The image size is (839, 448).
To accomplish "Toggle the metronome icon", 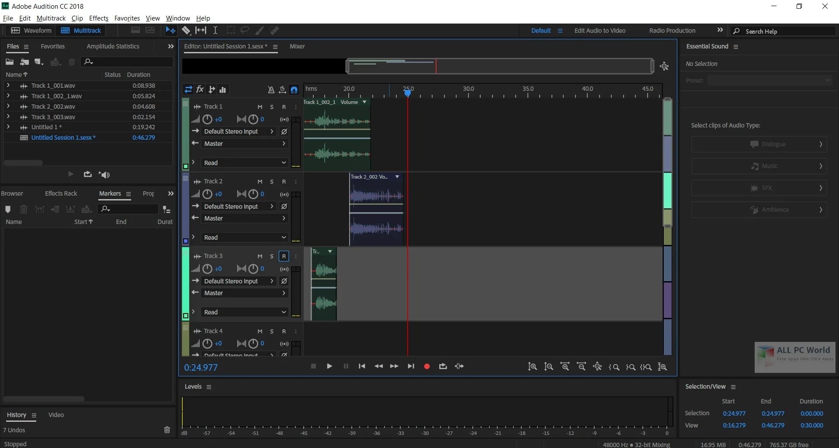I will tap(271, 90).
